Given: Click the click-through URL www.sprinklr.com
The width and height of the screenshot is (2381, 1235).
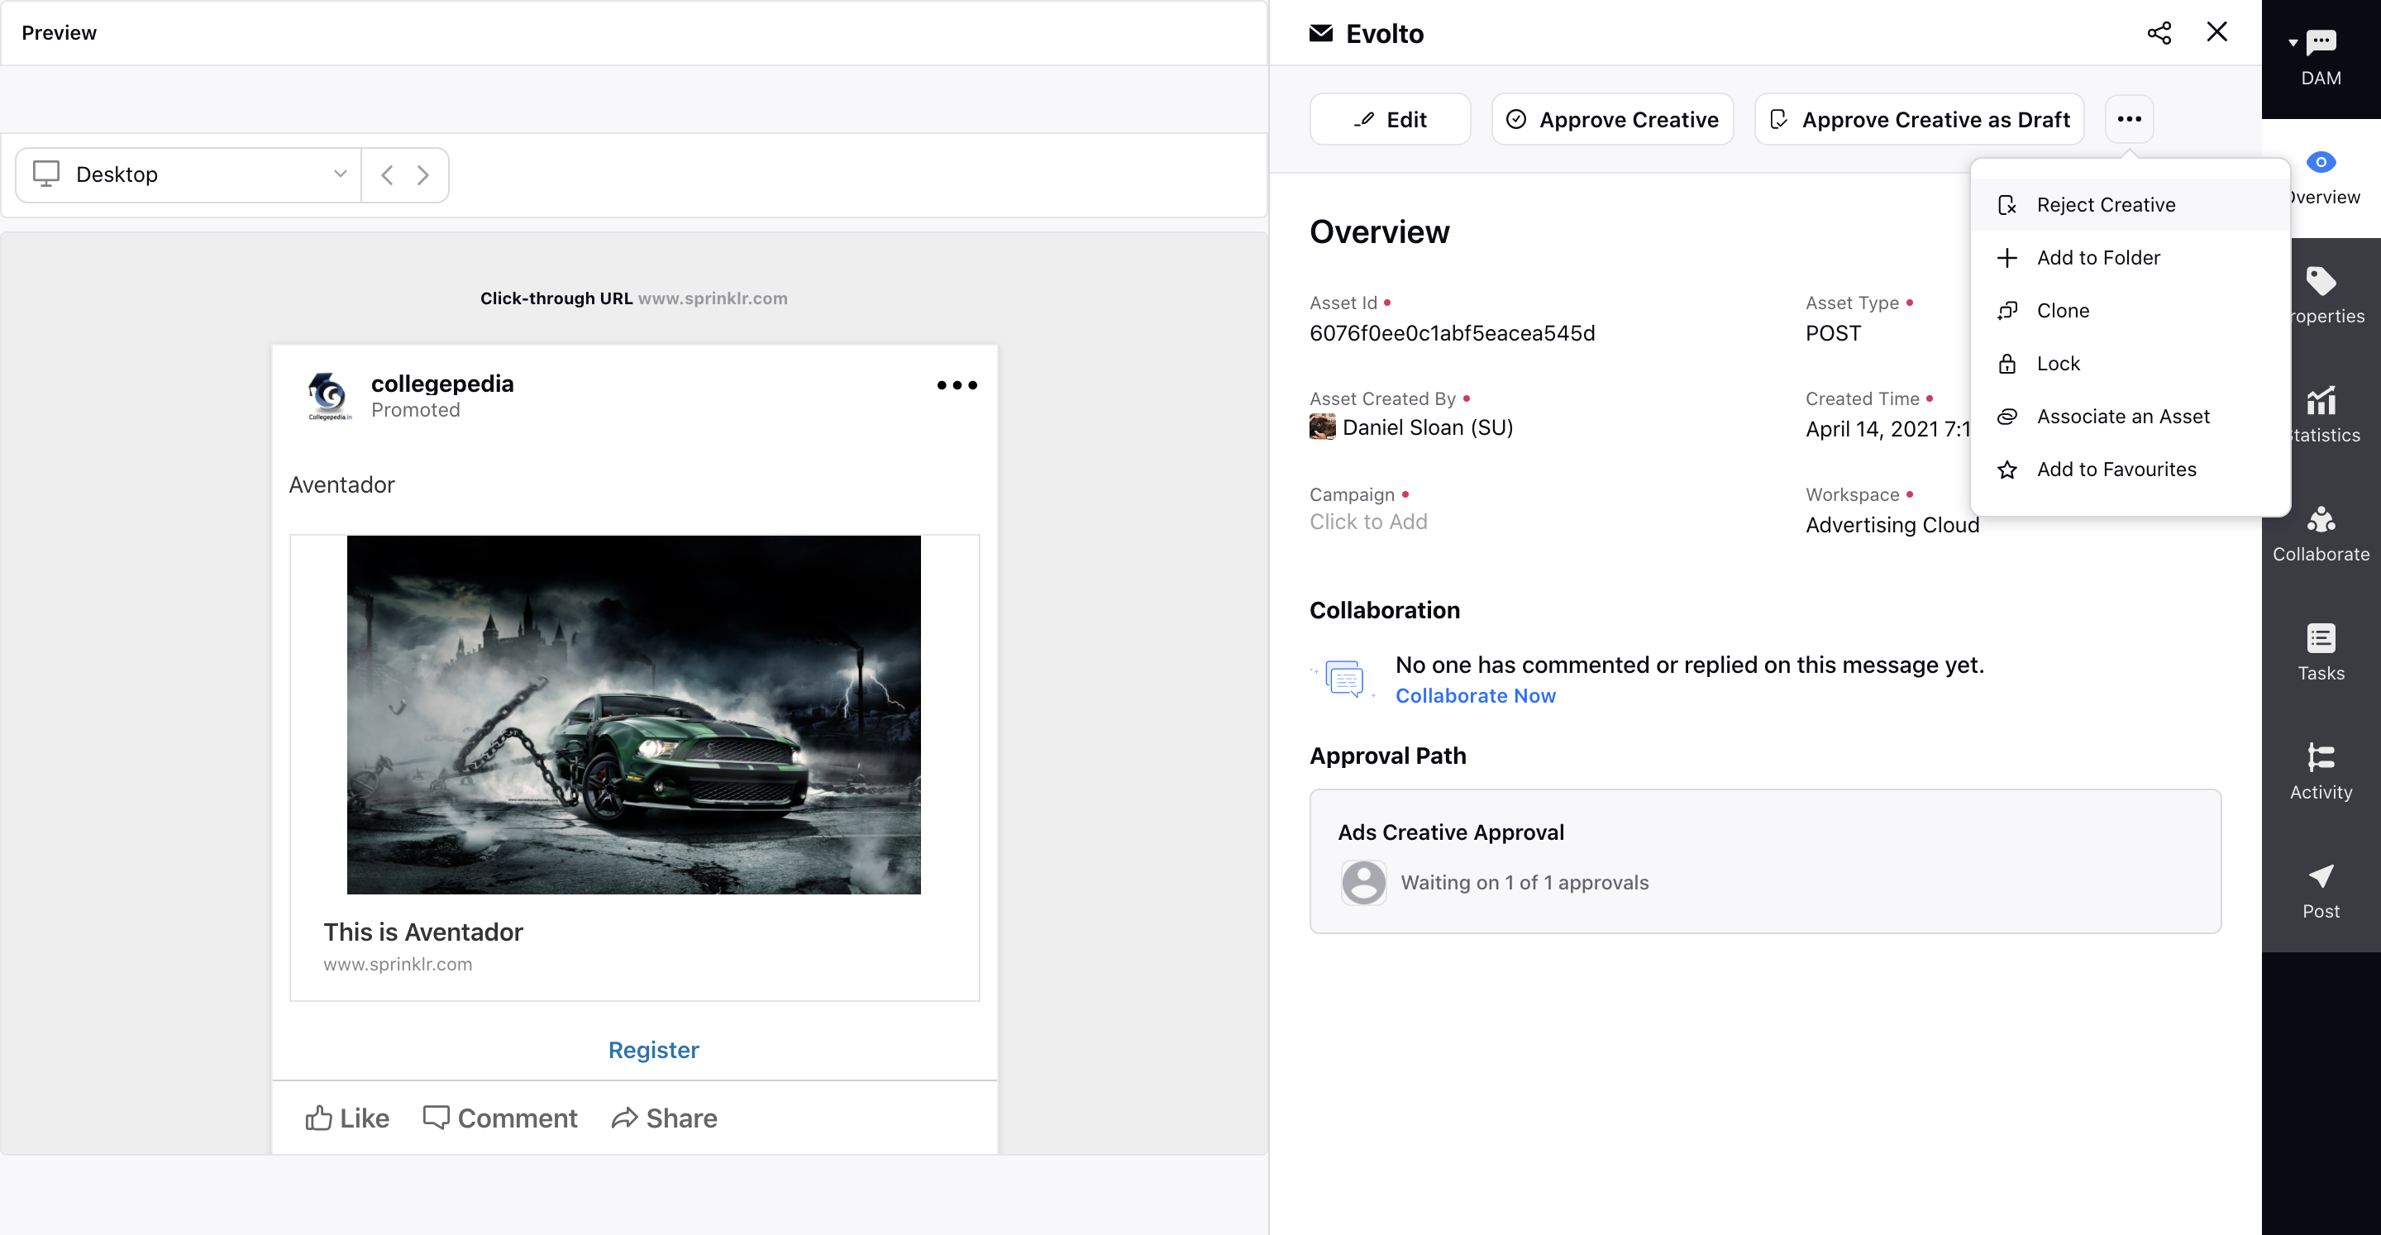Looking at the screenshot, I should (x=713, y=298).
